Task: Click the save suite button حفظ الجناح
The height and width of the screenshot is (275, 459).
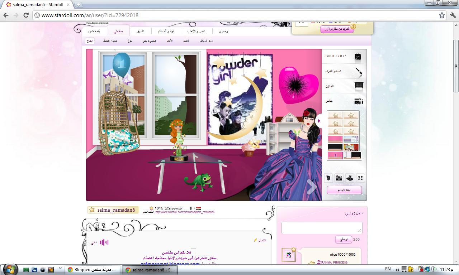Action: (x=344, y=190)
